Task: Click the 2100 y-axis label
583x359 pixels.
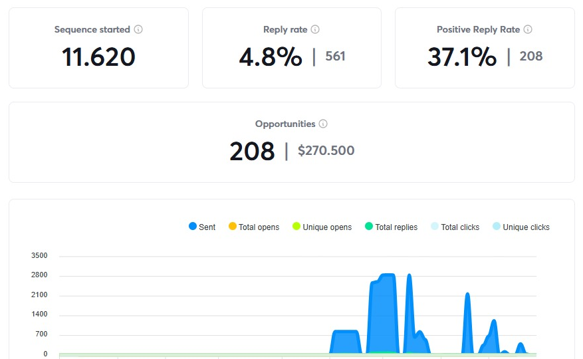Action: 39,295
